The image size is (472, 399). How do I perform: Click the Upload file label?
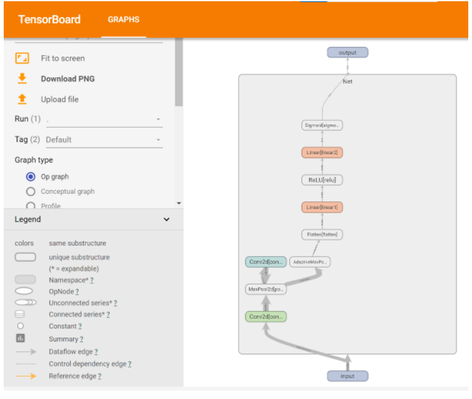[59, 99]
